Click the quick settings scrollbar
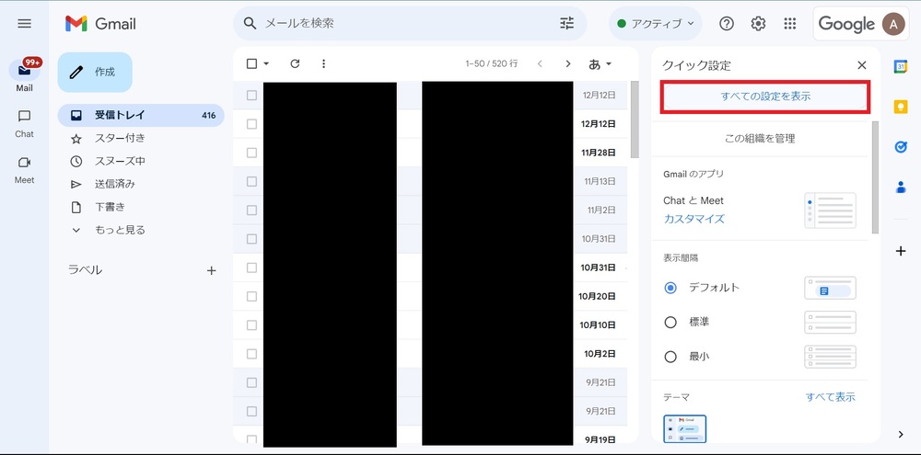This screenshot has width=921, height=455. tap(875, 177)
